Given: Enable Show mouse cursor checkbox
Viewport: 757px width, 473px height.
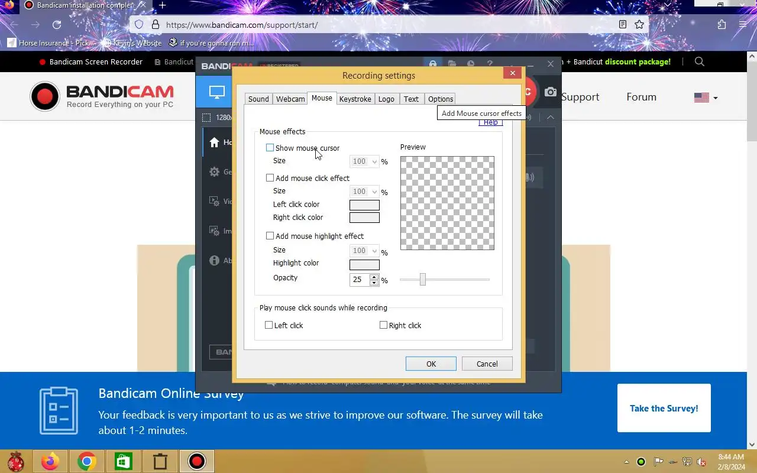Looking at the screenshot, I should (270, 148).
